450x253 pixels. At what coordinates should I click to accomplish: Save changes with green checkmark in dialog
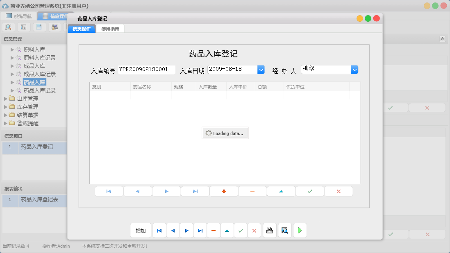310,191
